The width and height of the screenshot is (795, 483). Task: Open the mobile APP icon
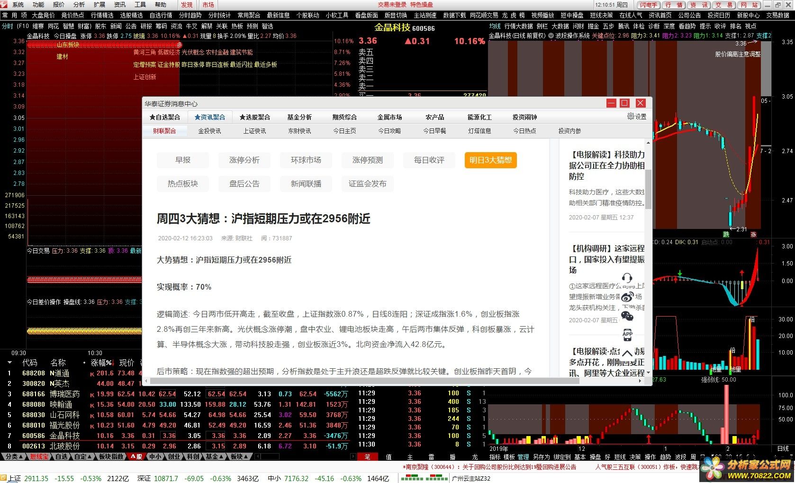[x=627, y=335]
